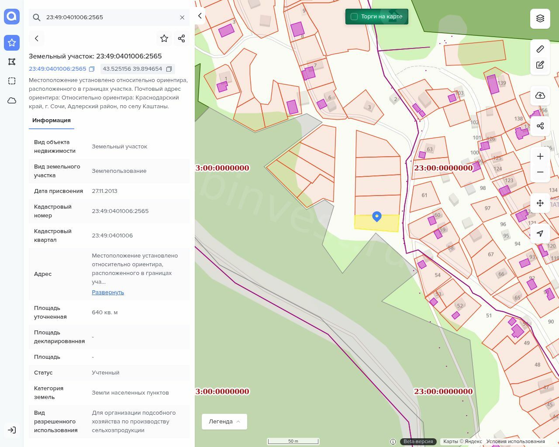Collapse the left information panel
Viewport: 559px width, 447px height.
pos(200,16)
